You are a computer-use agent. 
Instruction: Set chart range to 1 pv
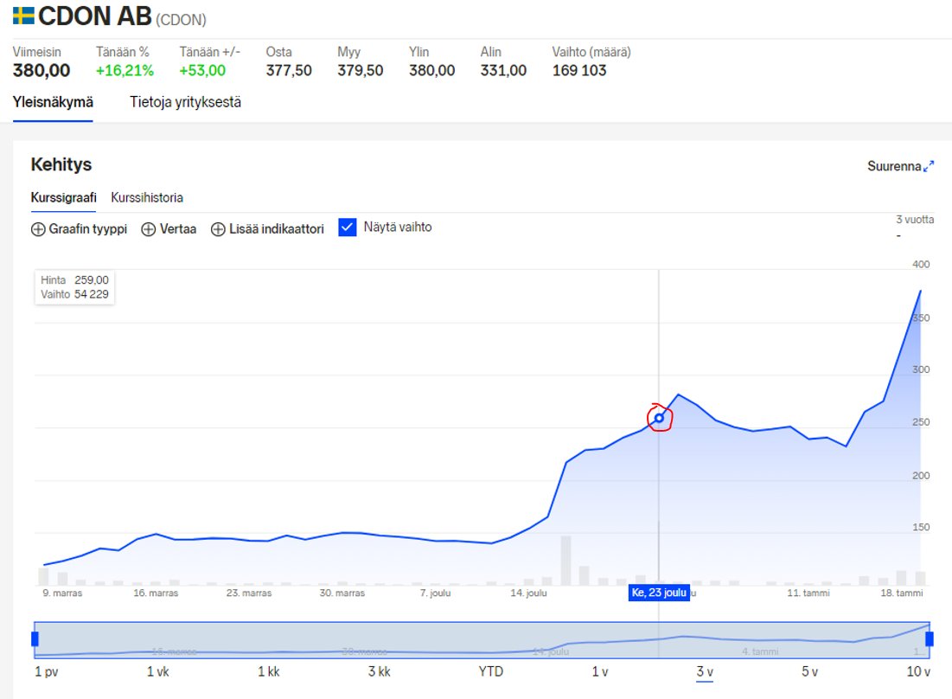pyautogui.click(x=46, y=671)
